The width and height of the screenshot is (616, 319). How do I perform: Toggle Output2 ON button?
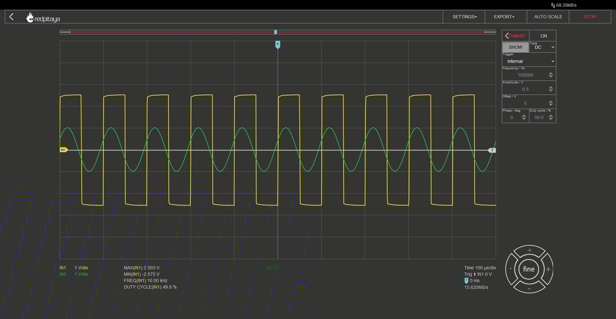click(543, 36)
